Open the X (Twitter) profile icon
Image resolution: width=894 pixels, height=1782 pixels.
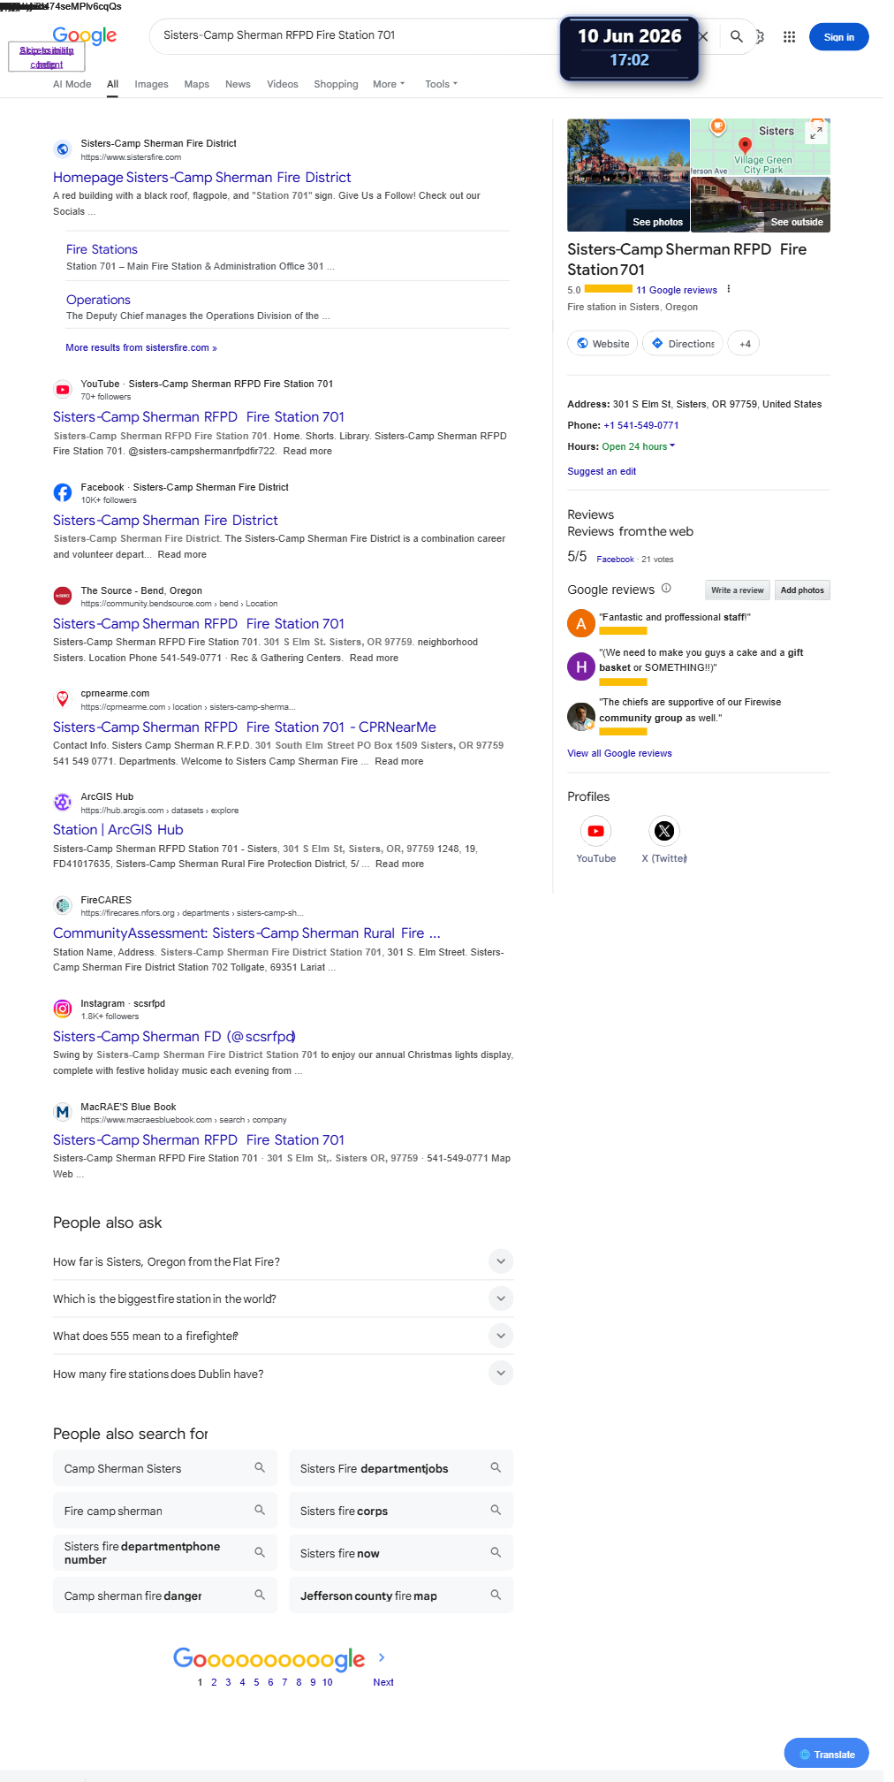pos(664,831)
